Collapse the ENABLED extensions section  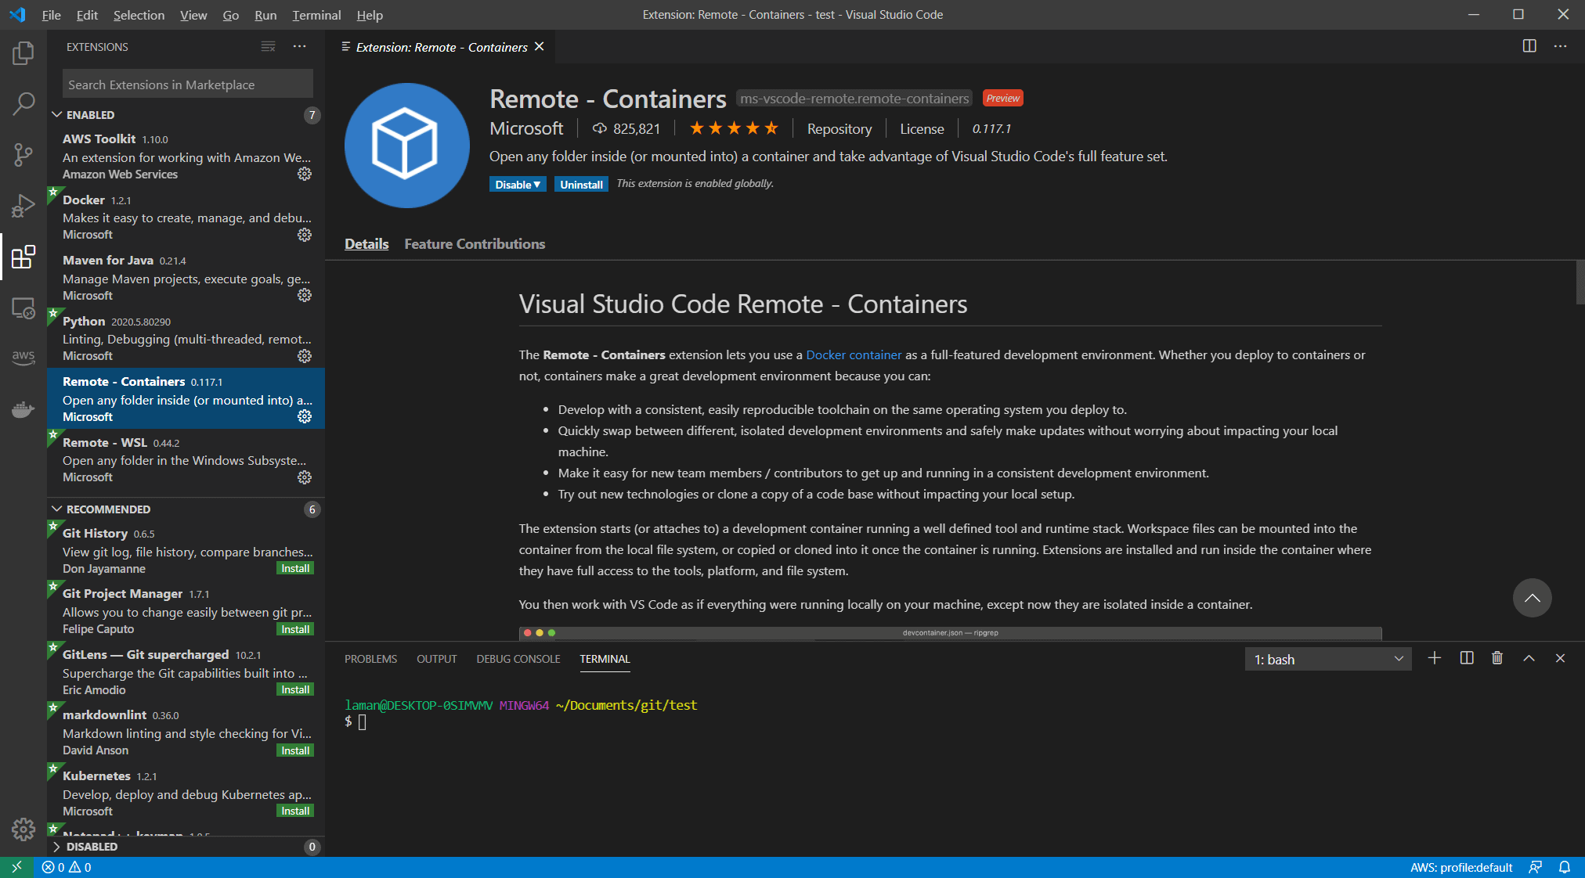[x=57, y=115]
